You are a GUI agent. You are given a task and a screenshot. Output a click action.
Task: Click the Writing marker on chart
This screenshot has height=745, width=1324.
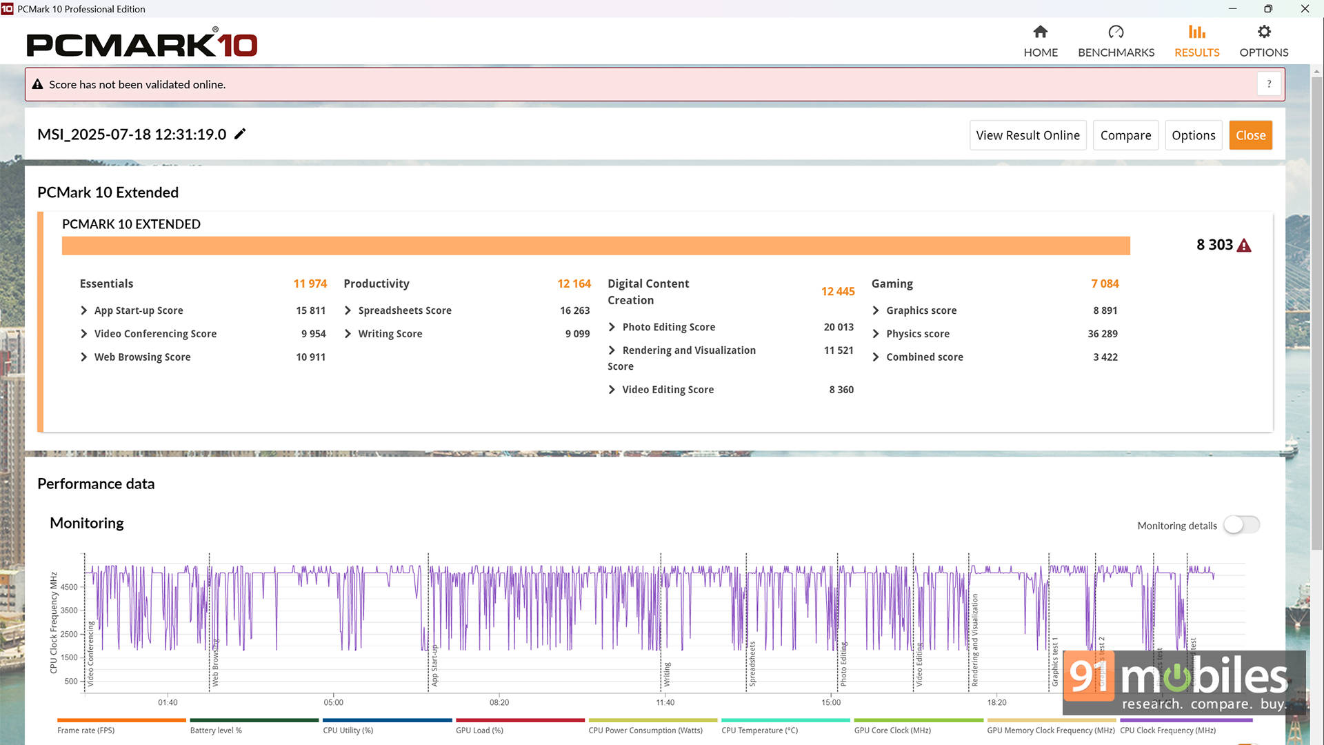pos(667,674)
